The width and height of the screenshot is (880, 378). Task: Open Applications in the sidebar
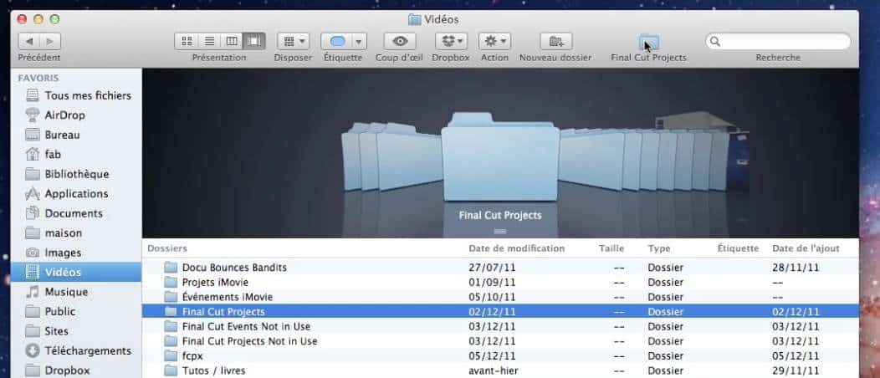pos(76,194)
